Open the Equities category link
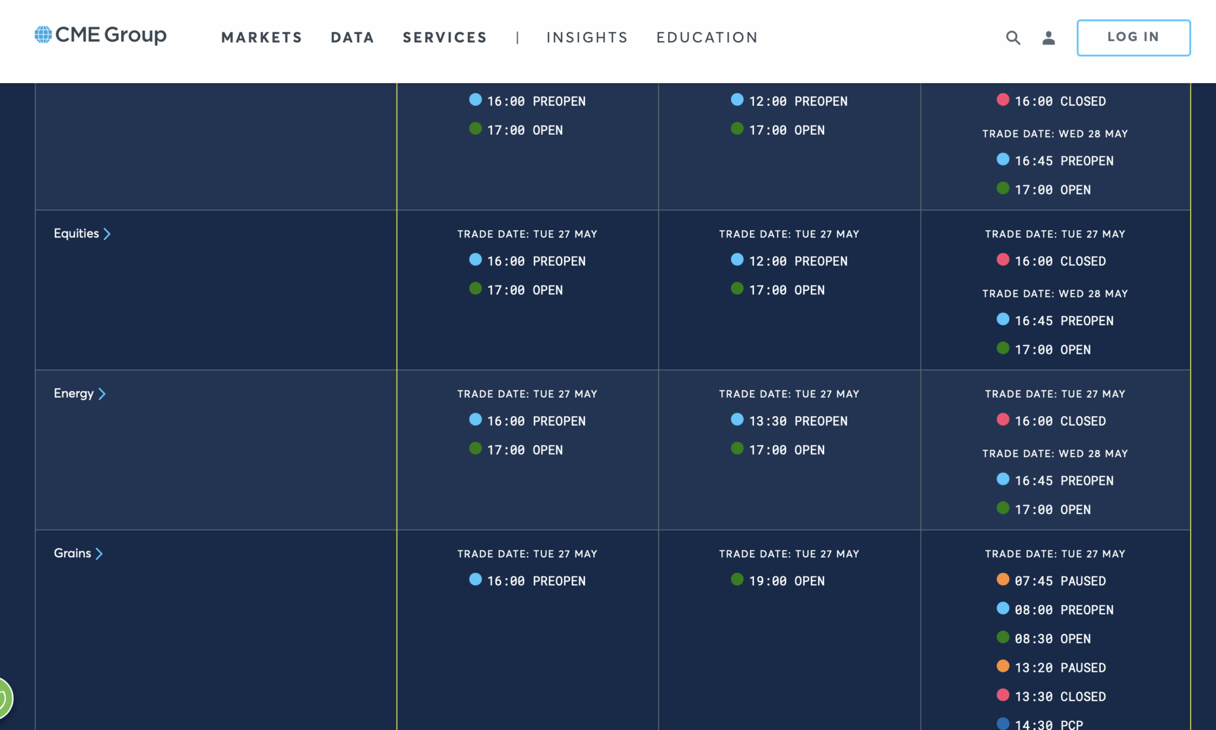 76,233
